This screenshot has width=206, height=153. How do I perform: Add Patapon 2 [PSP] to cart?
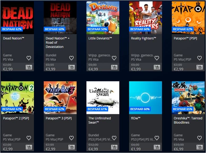pyautogui.click(x=29, y=147)
